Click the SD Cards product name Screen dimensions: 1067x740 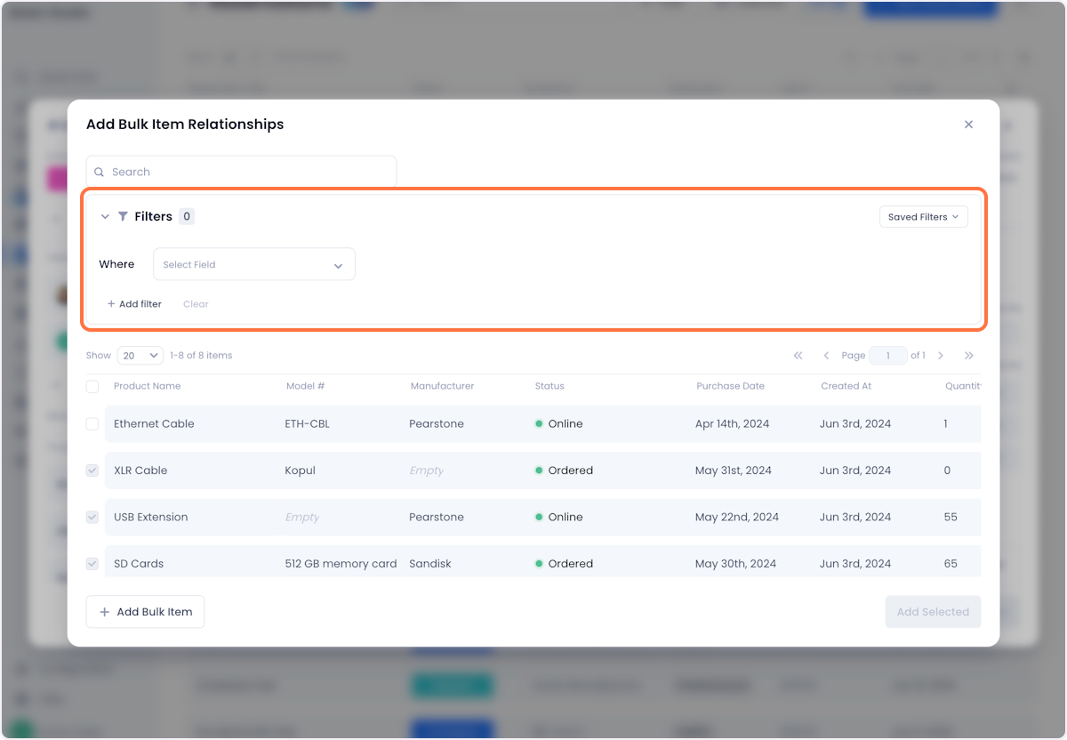(139, 564)
